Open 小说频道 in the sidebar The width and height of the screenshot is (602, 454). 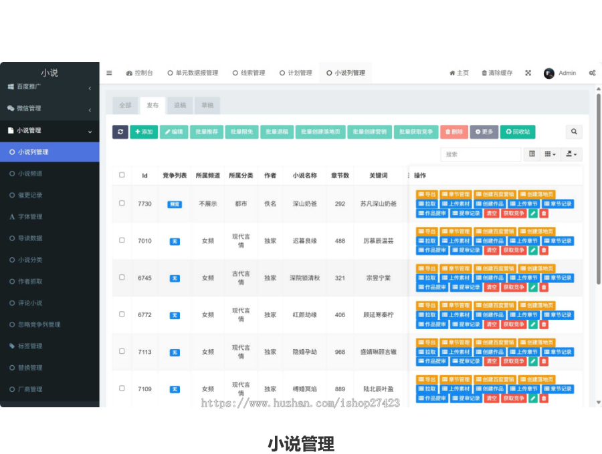click(x=30, y=174)
